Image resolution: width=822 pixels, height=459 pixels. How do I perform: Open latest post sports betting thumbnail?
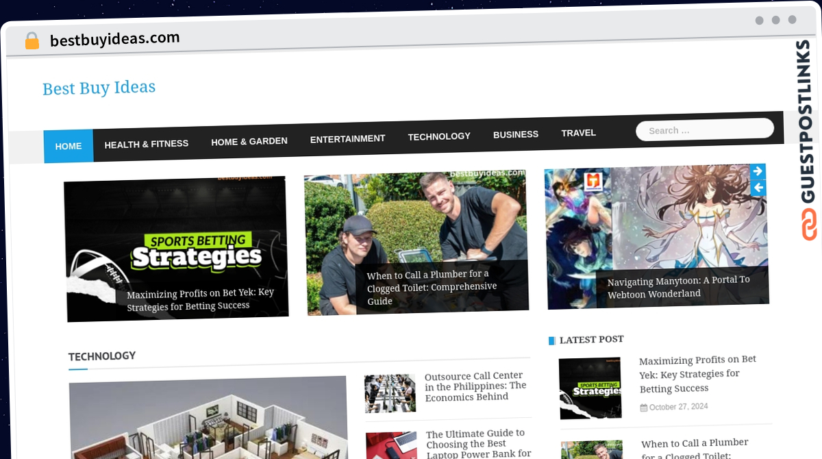tap(590, 388)
